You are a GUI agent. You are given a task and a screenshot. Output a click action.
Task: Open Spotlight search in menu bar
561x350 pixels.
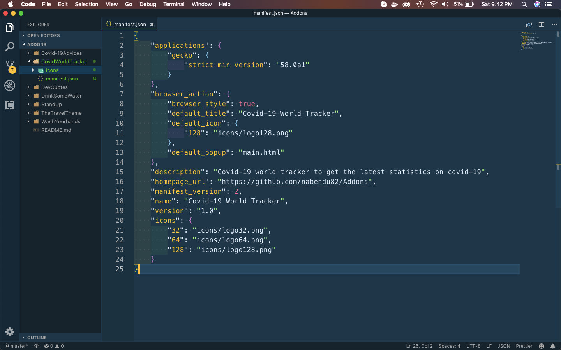(x=524, y=4)
